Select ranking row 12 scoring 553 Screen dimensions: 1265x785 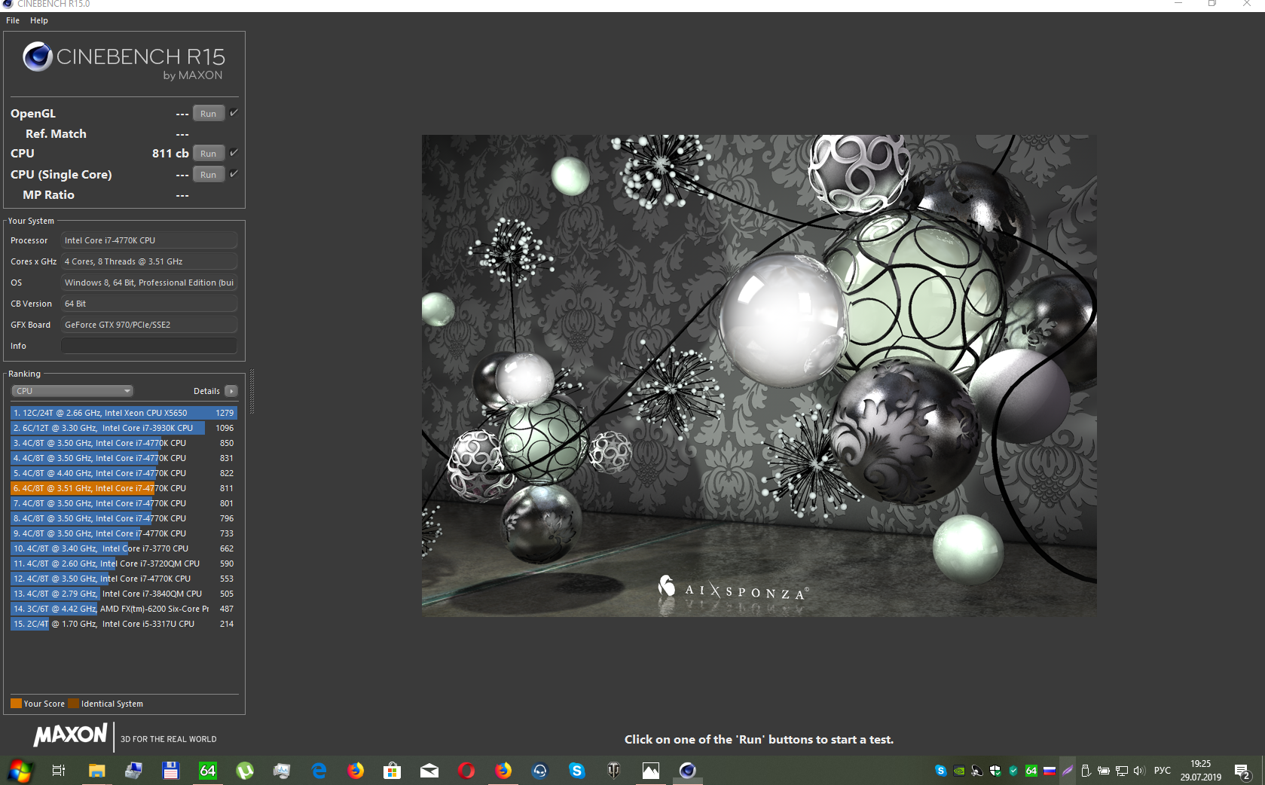(124, 579)
